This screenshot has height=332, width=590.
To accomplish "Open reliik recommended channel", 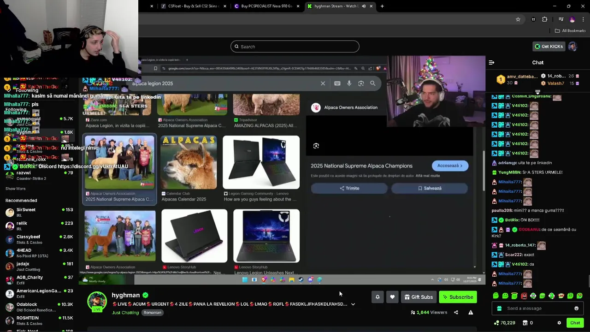I will click(x=39, y=226).
